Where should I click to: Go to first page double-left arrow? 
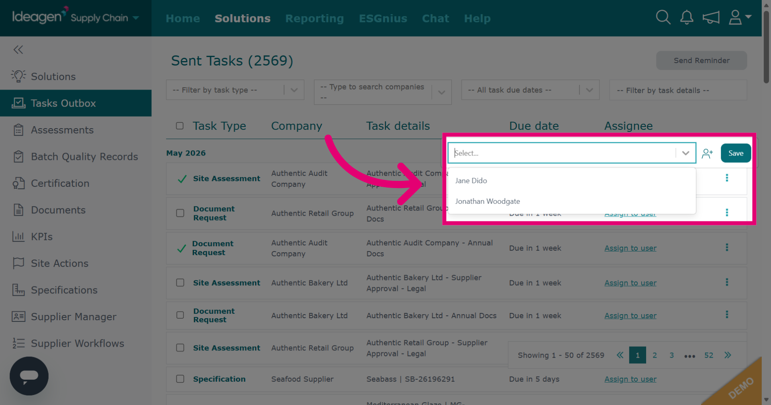620,355
